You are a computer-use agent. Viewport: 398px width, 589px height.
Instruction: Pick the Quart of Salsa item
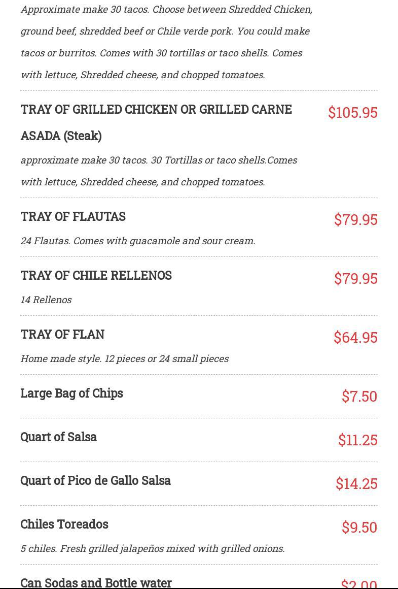click(58, 437)
